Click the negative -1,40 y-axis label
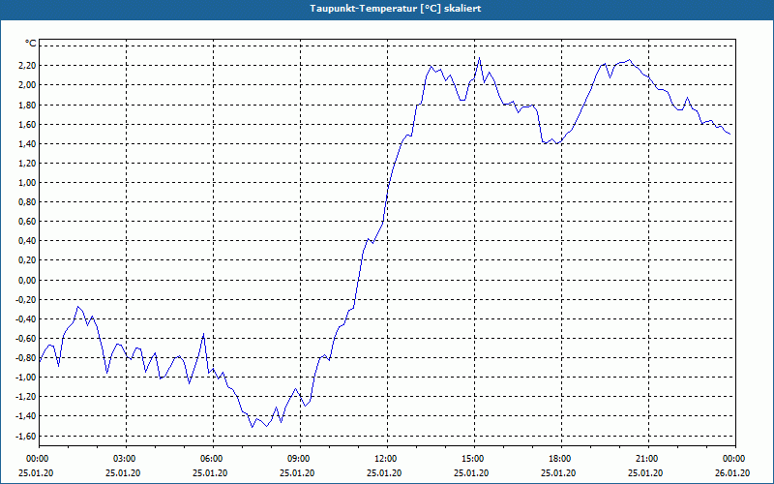774x484 pixels. click(x=27, y=416)
